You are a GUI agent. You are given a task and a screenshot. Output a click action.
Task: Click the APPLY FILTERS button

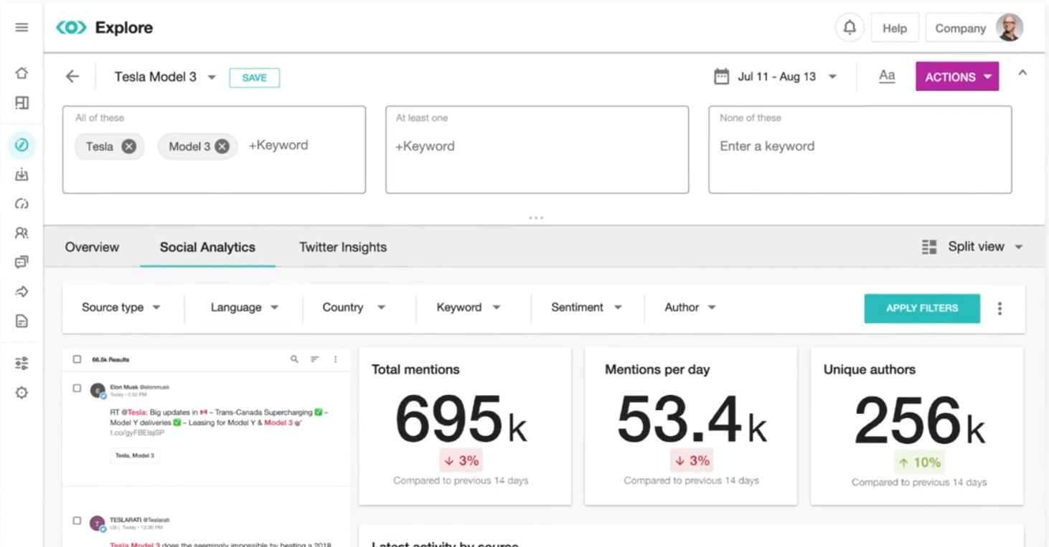click(922, 308)
